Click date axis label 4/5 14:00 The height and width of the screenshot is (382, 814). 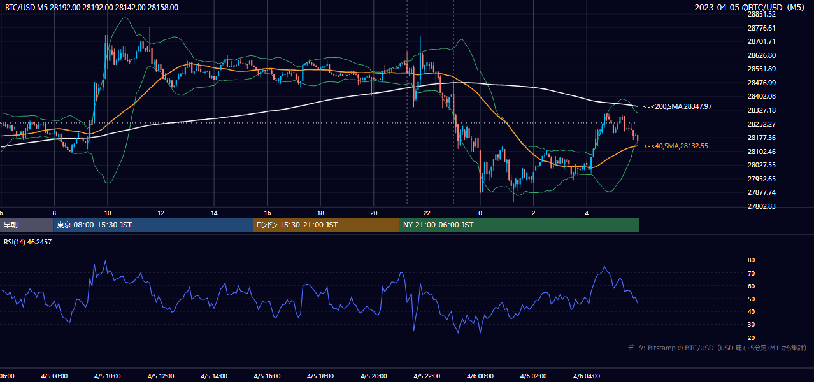pyautogui.click(x=214, y=376)
